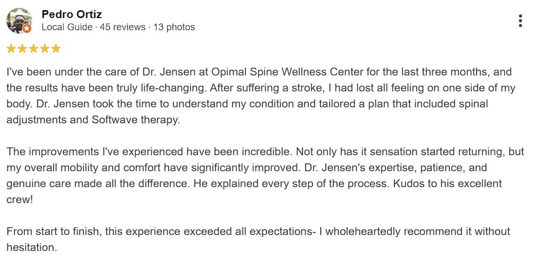The height and width of the screenshot is (267, 537).
Task: Click the 13 photos count
Action: pyautogui.click(x=174, y=27)
